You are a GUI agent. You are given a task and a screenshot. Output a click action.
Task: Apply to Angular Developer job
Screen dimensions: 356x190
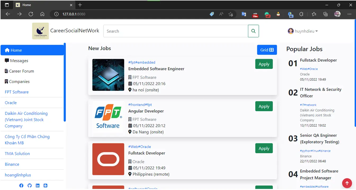click(x=264, y=106)
